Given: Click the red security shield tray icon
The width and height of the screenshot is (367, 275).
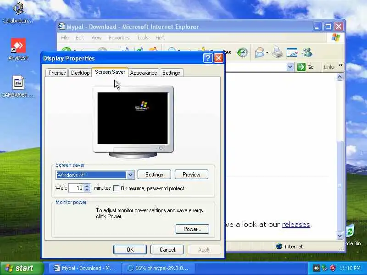Looking at the screenshot, I should coord(333,268).
